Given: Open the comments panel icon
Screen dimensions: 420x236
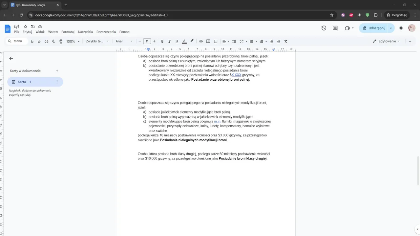Looking at the screenshot, I should [x=335, y=28].
